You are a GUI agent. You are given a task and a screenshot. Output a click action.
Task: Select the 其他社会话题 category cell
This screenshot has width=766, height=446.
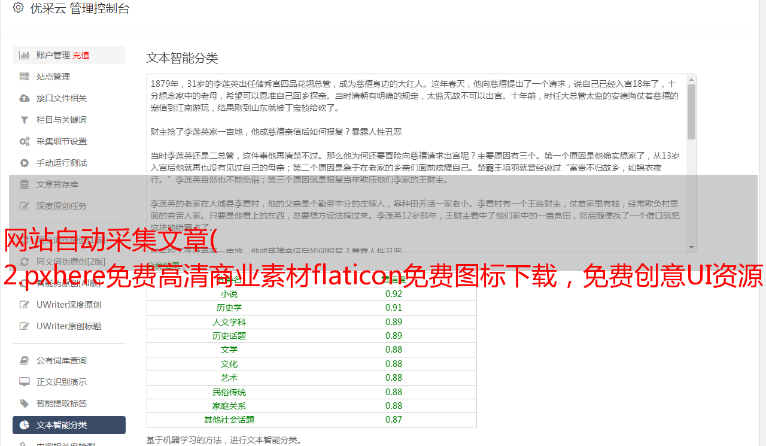(229, 420)
